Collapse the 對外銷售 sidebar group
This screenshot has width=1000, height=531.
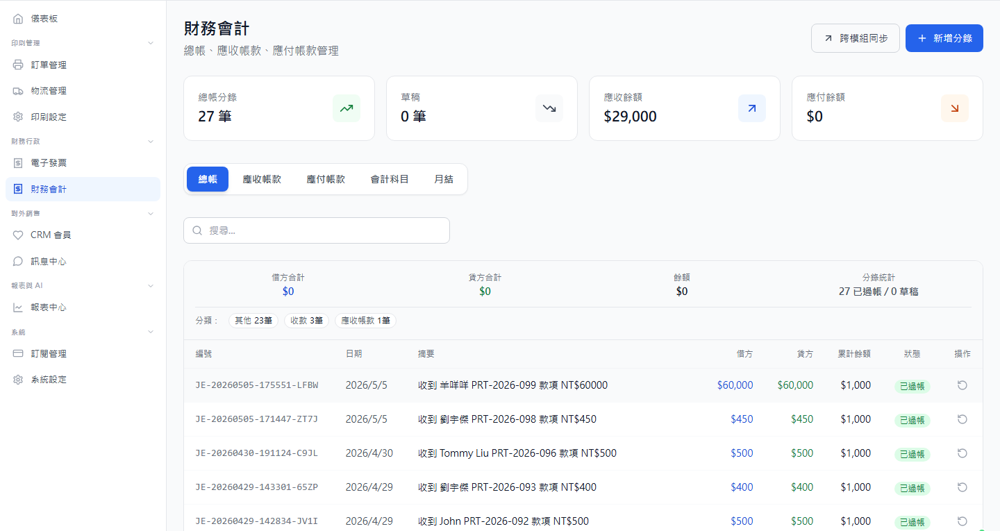151,214
